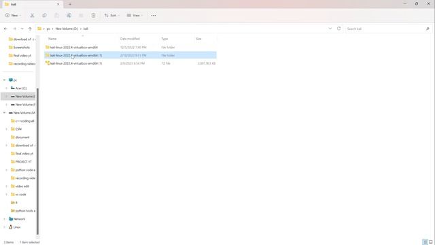Open recent locations dropdown arrow
The width and height of the screenshot is (435, 245).
(x=22, y=29)
